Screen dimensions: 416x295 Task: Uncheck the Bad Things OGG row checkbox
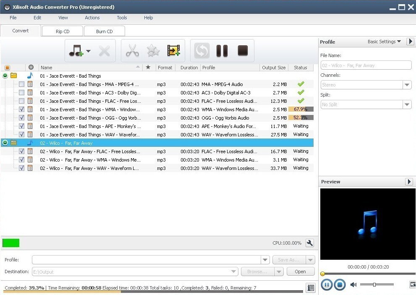click(21, 117)
